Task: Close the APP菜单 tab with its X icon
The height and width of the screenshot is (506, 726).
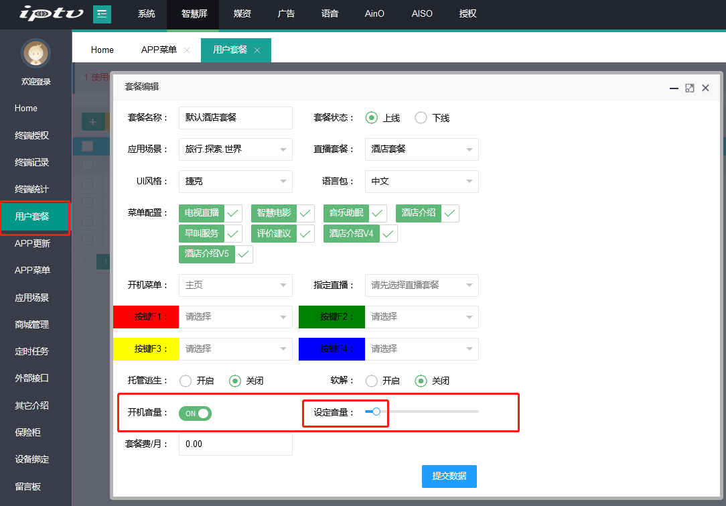Action: point(187,50)
